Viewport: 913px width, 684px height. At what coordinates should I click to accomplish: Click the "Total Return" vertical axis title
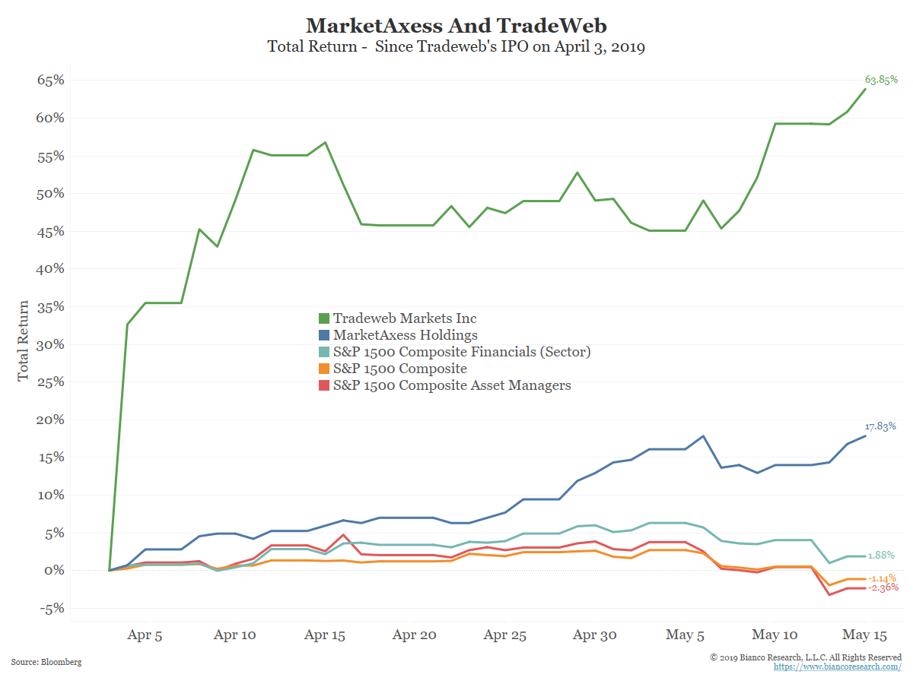24,340
